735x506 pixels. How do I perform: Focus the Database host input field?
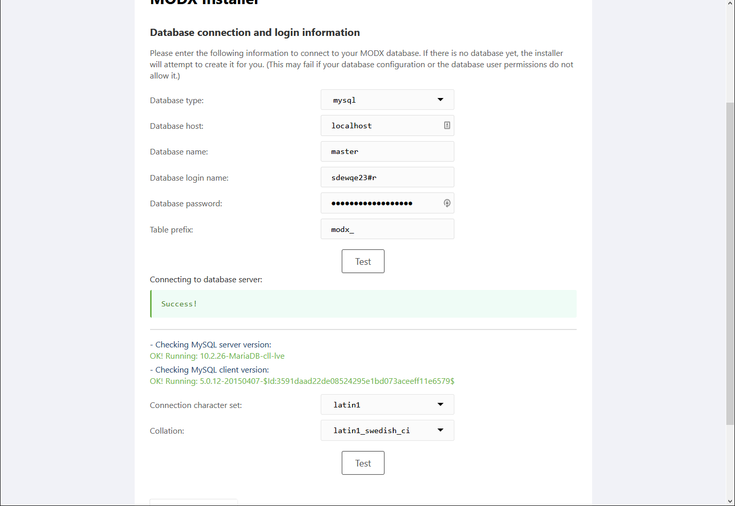pyautogui.click(x=388, y=126)
